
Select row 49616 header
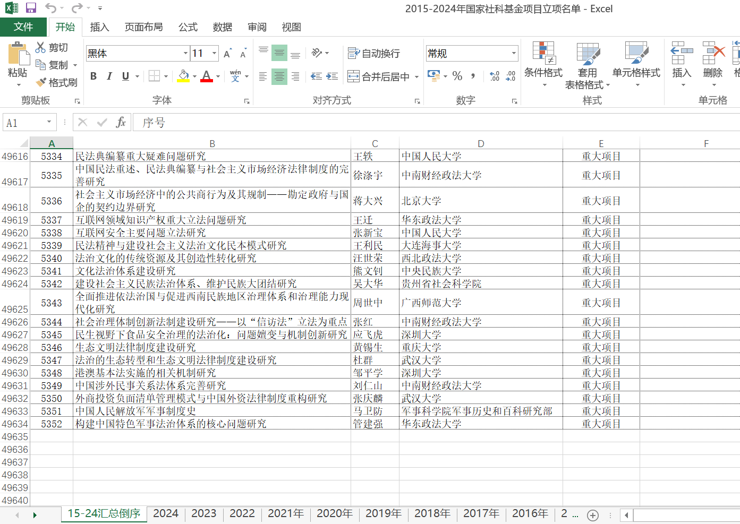[15, 156]
